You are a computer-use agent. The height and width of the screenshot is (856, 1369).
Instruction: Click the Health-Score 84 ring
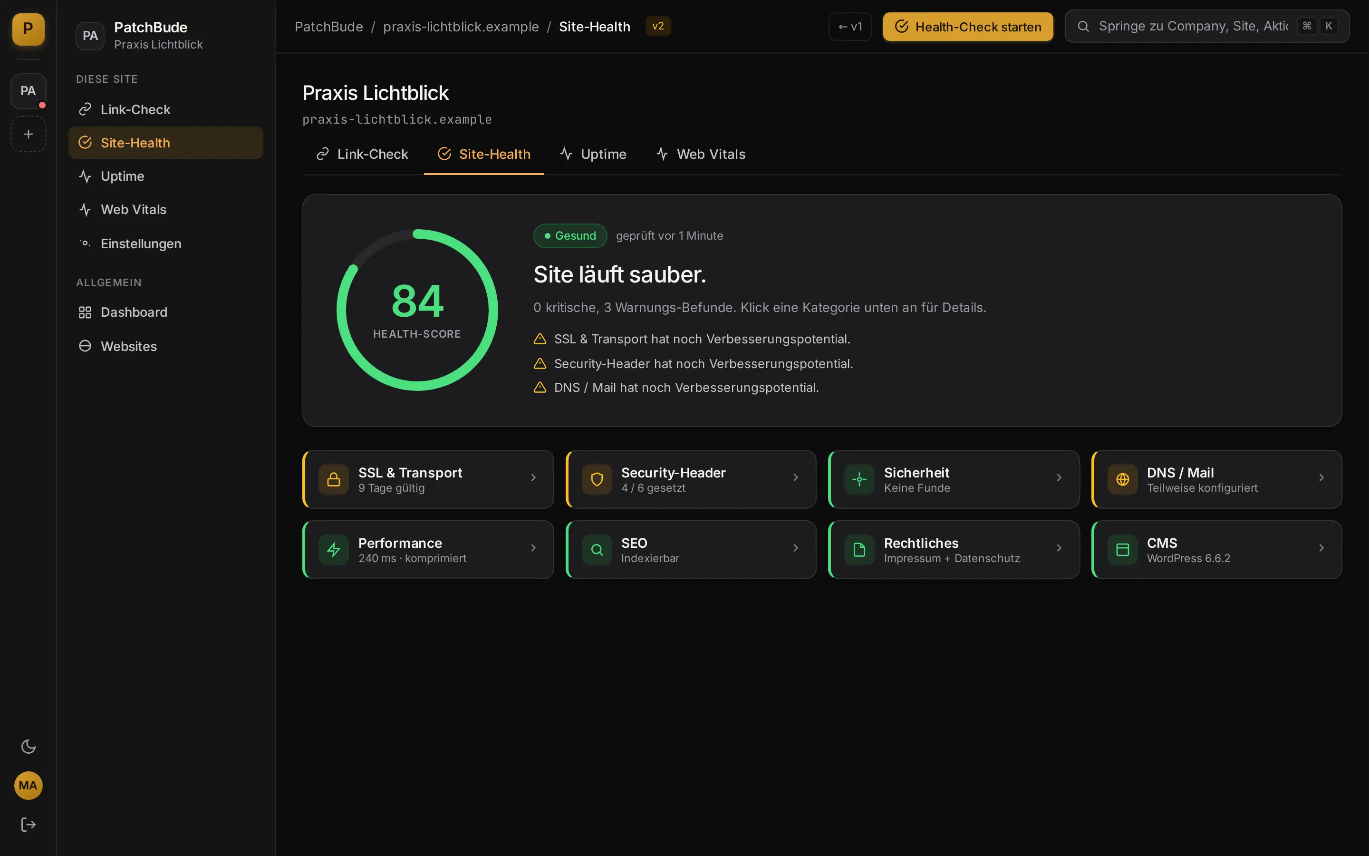click(x=417, y=310)
